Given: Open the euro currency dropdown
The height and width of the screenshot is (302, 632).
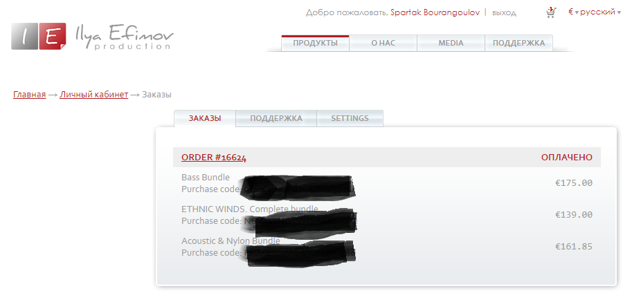Looking at the screenshot, I should click(x=573, y=12).
